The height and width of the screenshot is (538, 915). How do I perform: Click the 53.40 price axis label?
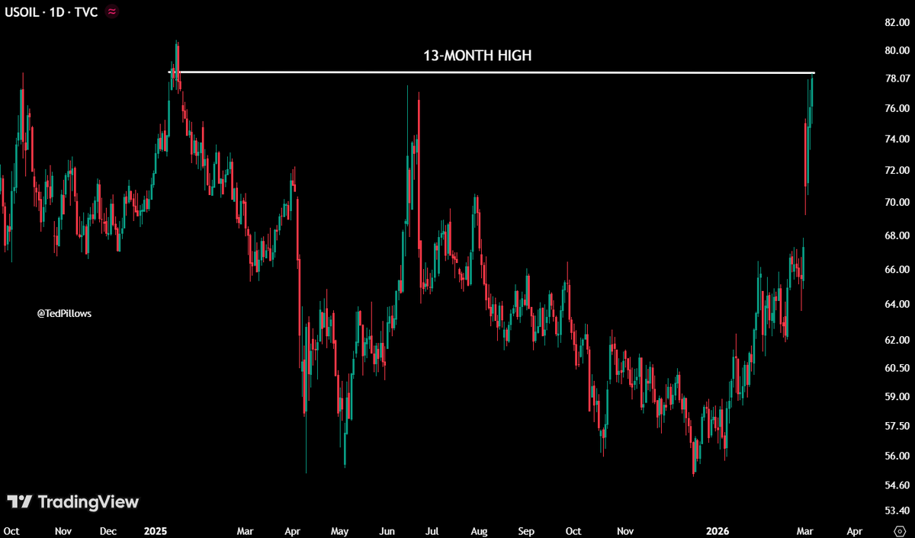click(897, 510)
